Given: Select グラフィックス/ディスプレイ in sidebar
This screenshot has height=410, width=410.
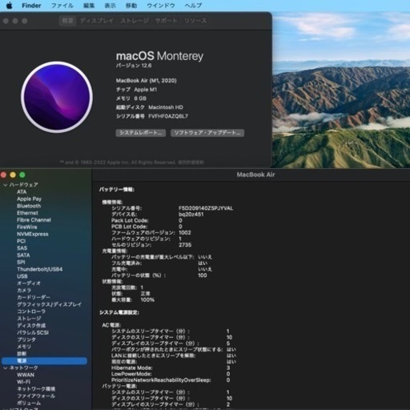Looking at the screenshot, I should (x=50, y=304).
